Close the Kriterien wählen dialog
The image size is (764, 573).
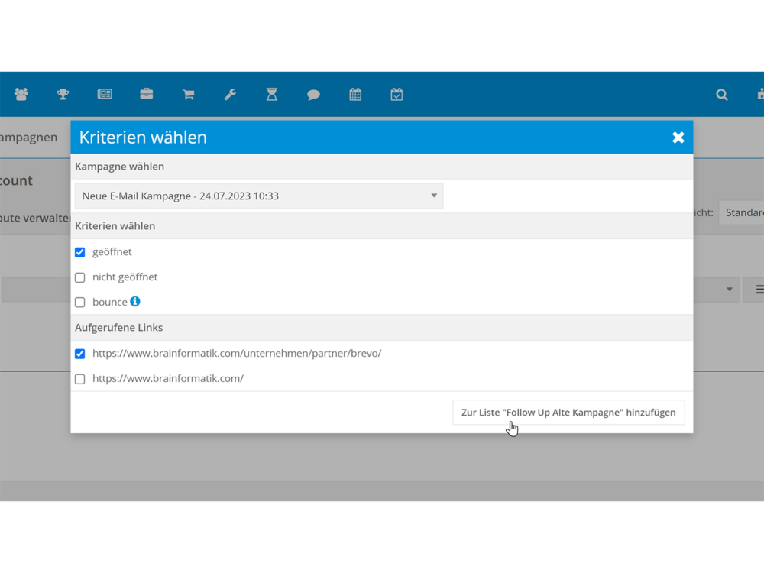(x=678, y=138)
